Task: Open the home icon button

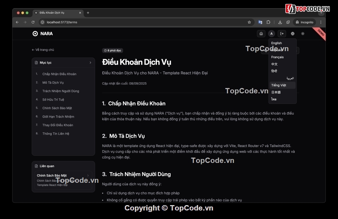Action: tap(261, 34)
